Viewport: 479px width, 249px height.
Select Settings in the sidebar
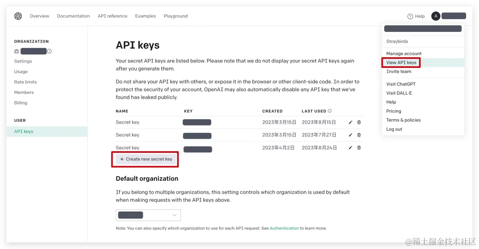(23, 61)
